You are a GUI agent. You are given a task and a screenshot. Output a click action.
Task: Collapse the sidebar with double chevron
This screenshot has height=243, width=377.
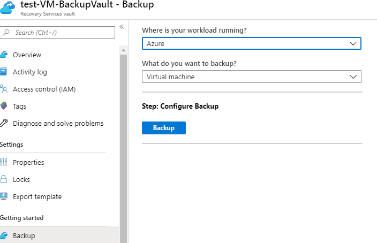[x=122, y=27]
